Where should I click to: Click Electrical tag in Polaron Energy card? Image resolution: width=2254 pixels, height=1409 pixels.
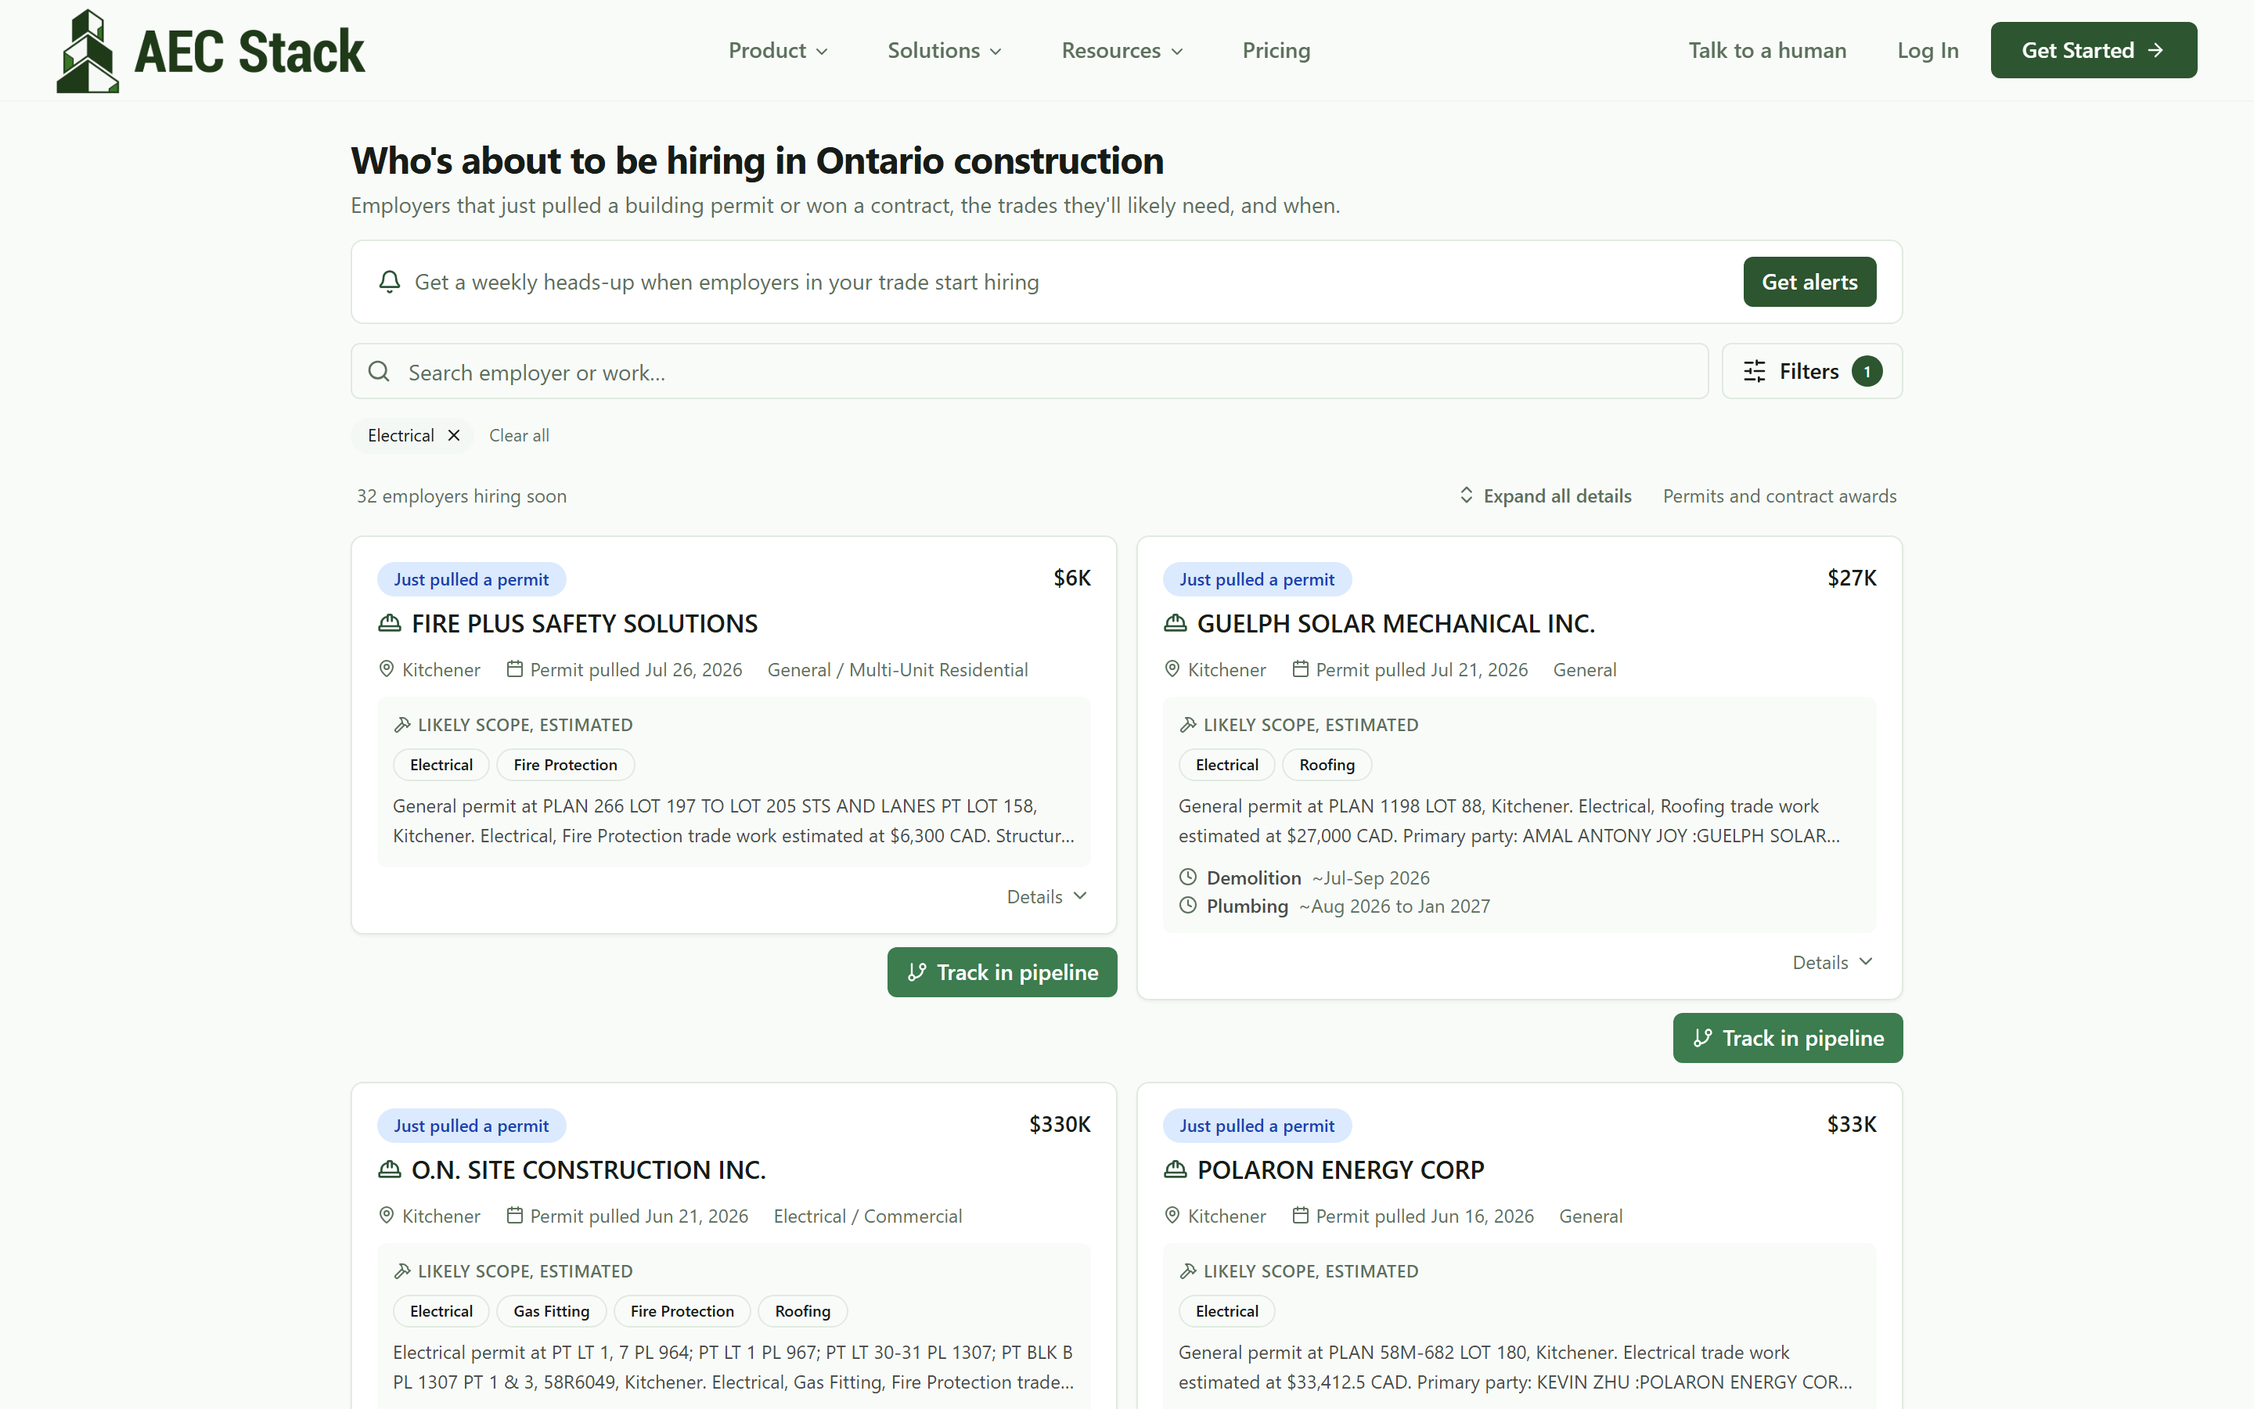(1226, 1310)
